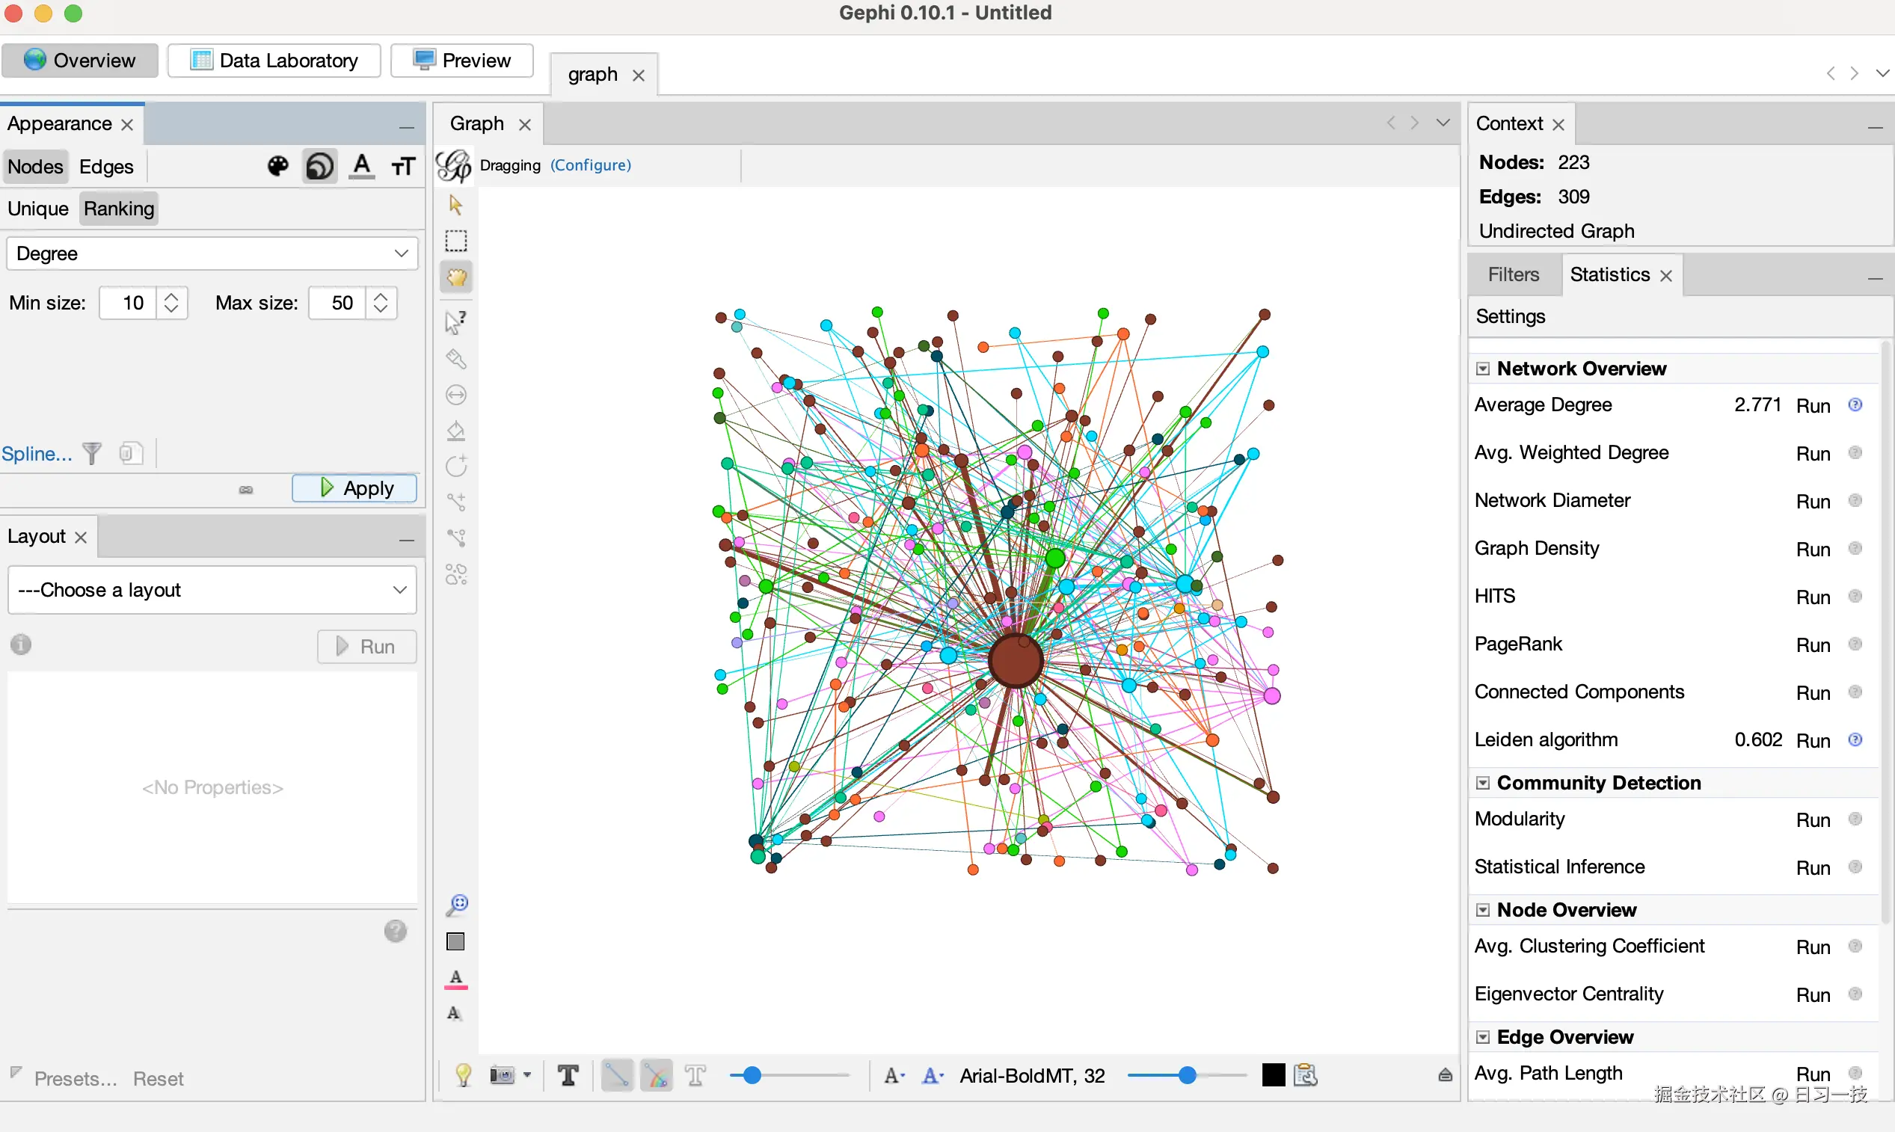Screen dimensions: 1895x1132
Task: Toggle auto apply link icon
Action: pyautogui.click(x=245, y=489)
